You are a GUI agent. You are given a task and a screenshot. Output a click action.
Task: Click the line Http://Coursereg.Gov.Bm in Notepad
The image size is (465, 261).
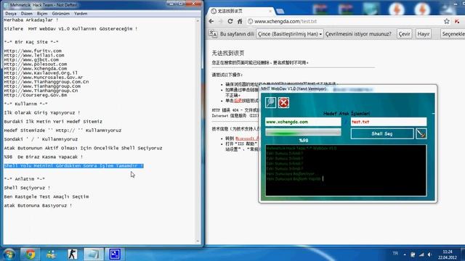coord(36,95)
